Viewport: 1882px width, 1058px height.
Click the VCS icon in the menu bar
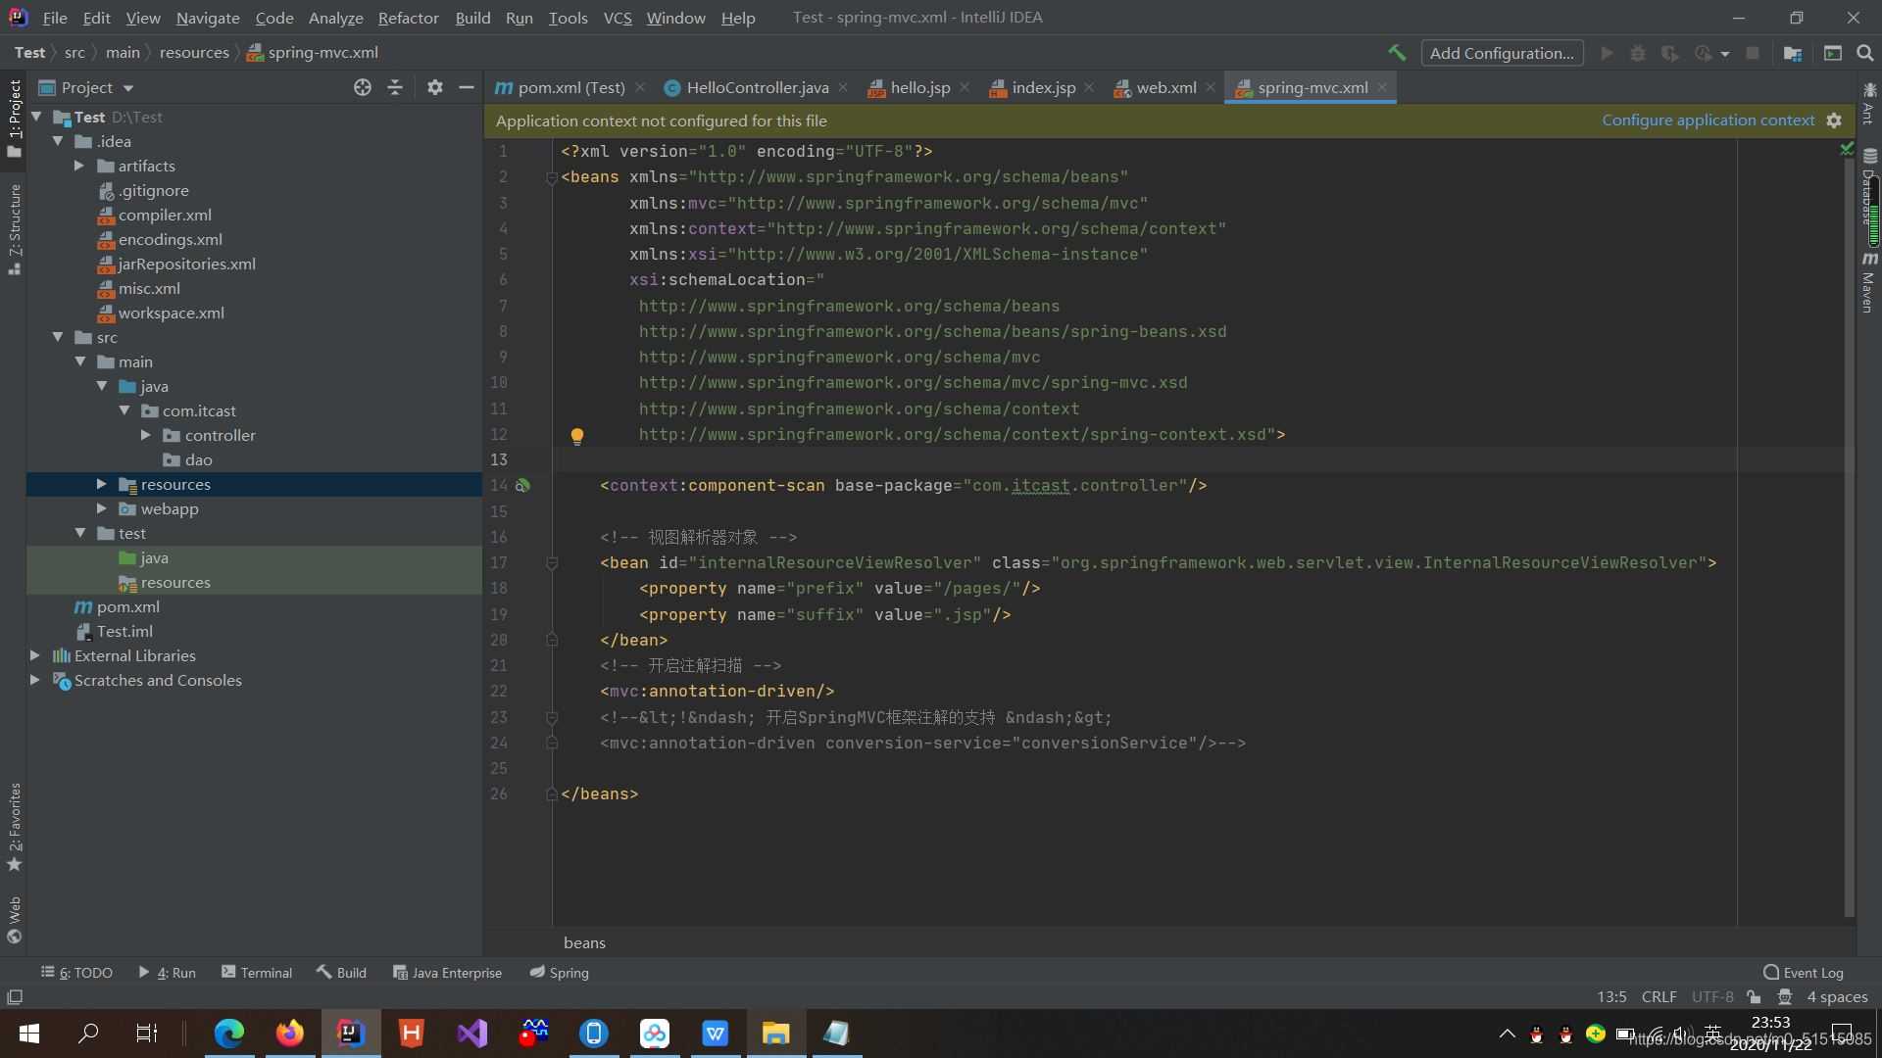point(617,17)
